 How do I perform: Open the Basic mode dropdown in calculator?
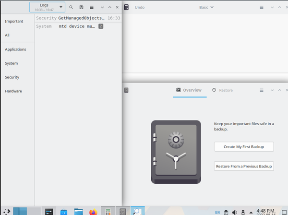click(x=206, y=7)
